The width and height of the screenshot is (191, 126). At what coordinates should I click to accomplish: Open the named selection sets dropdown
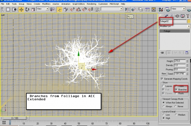coord(112,9)
